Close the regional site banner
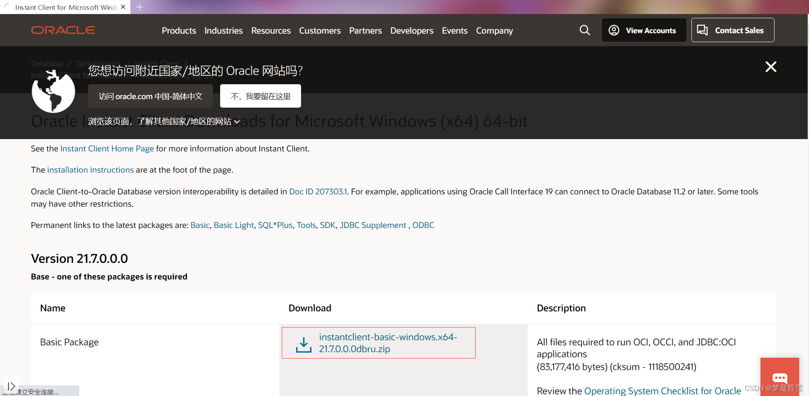 [x=771, y=67]
